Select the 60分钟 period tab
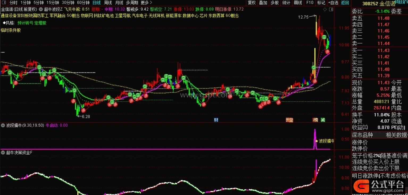408x195 pixels. [x=83, y=3]
